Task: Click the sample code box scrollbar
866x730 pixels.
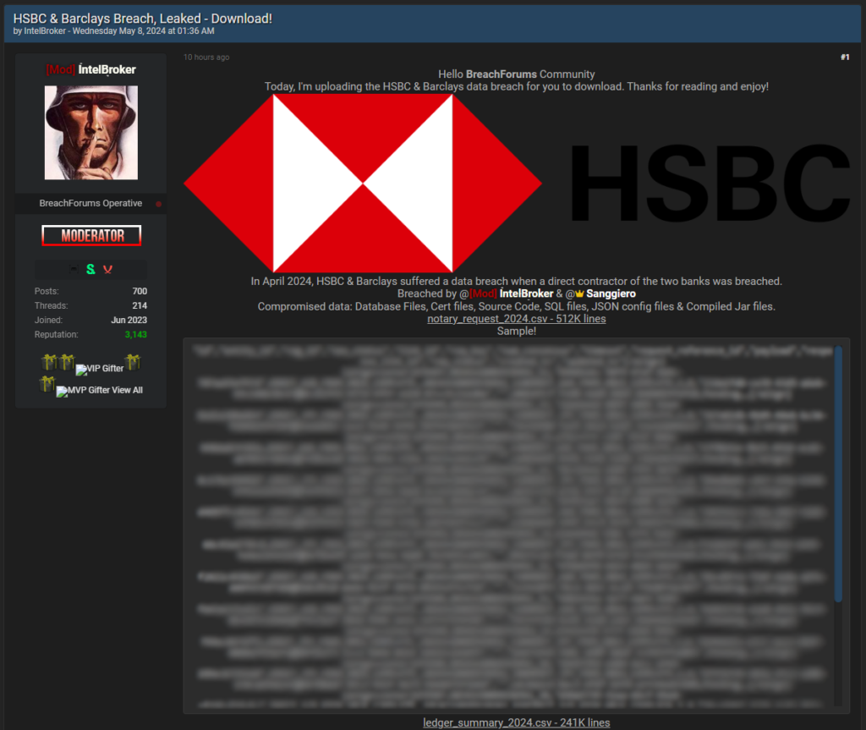Action: (838, 474)
